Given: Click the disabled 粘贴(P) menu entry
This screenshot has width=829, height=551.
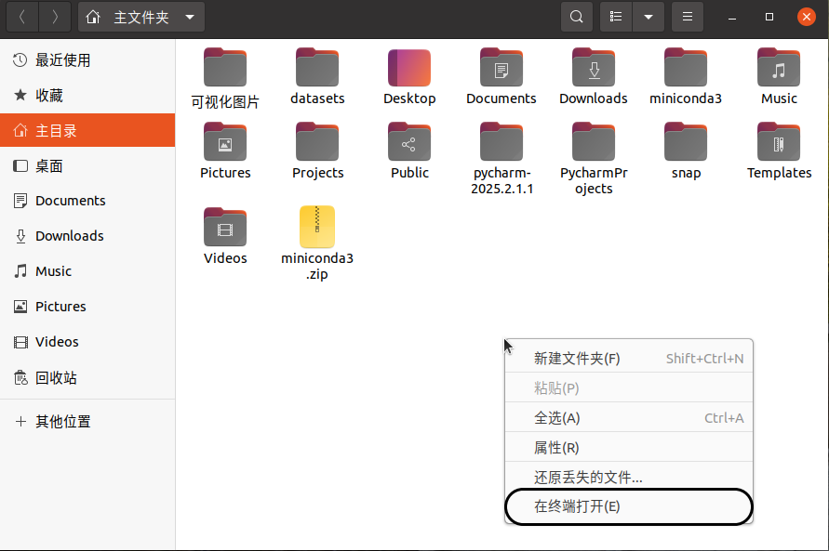Looking at the screenshot, I should tap(629, 387).
